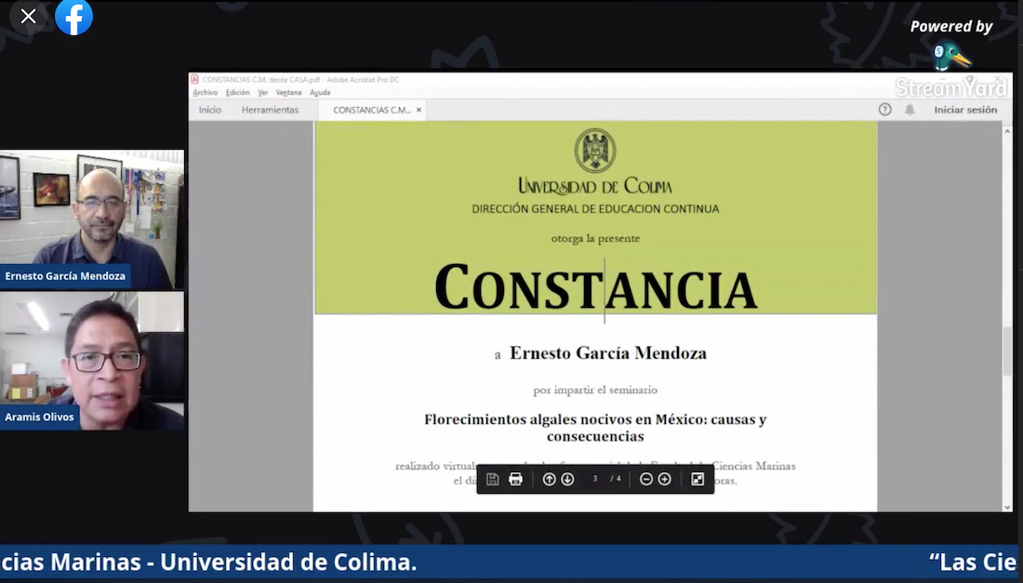Zoom out with the minus icon

click(646, 479)
